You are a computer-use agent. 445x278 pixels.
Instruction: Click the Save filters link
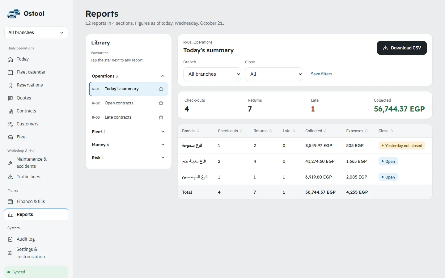[x=321, y=74]
